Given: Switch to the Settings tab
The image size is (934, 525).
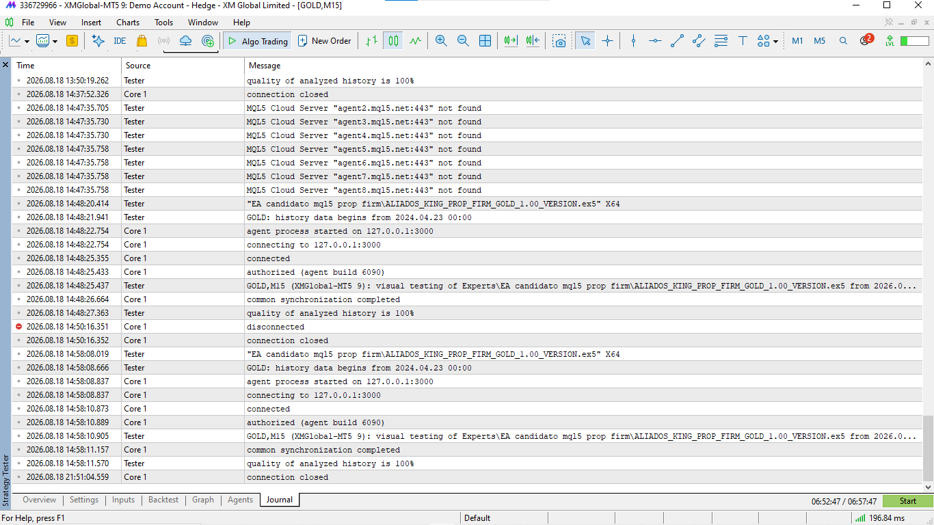Looking at the screenshot, I should tap(84, 500).
